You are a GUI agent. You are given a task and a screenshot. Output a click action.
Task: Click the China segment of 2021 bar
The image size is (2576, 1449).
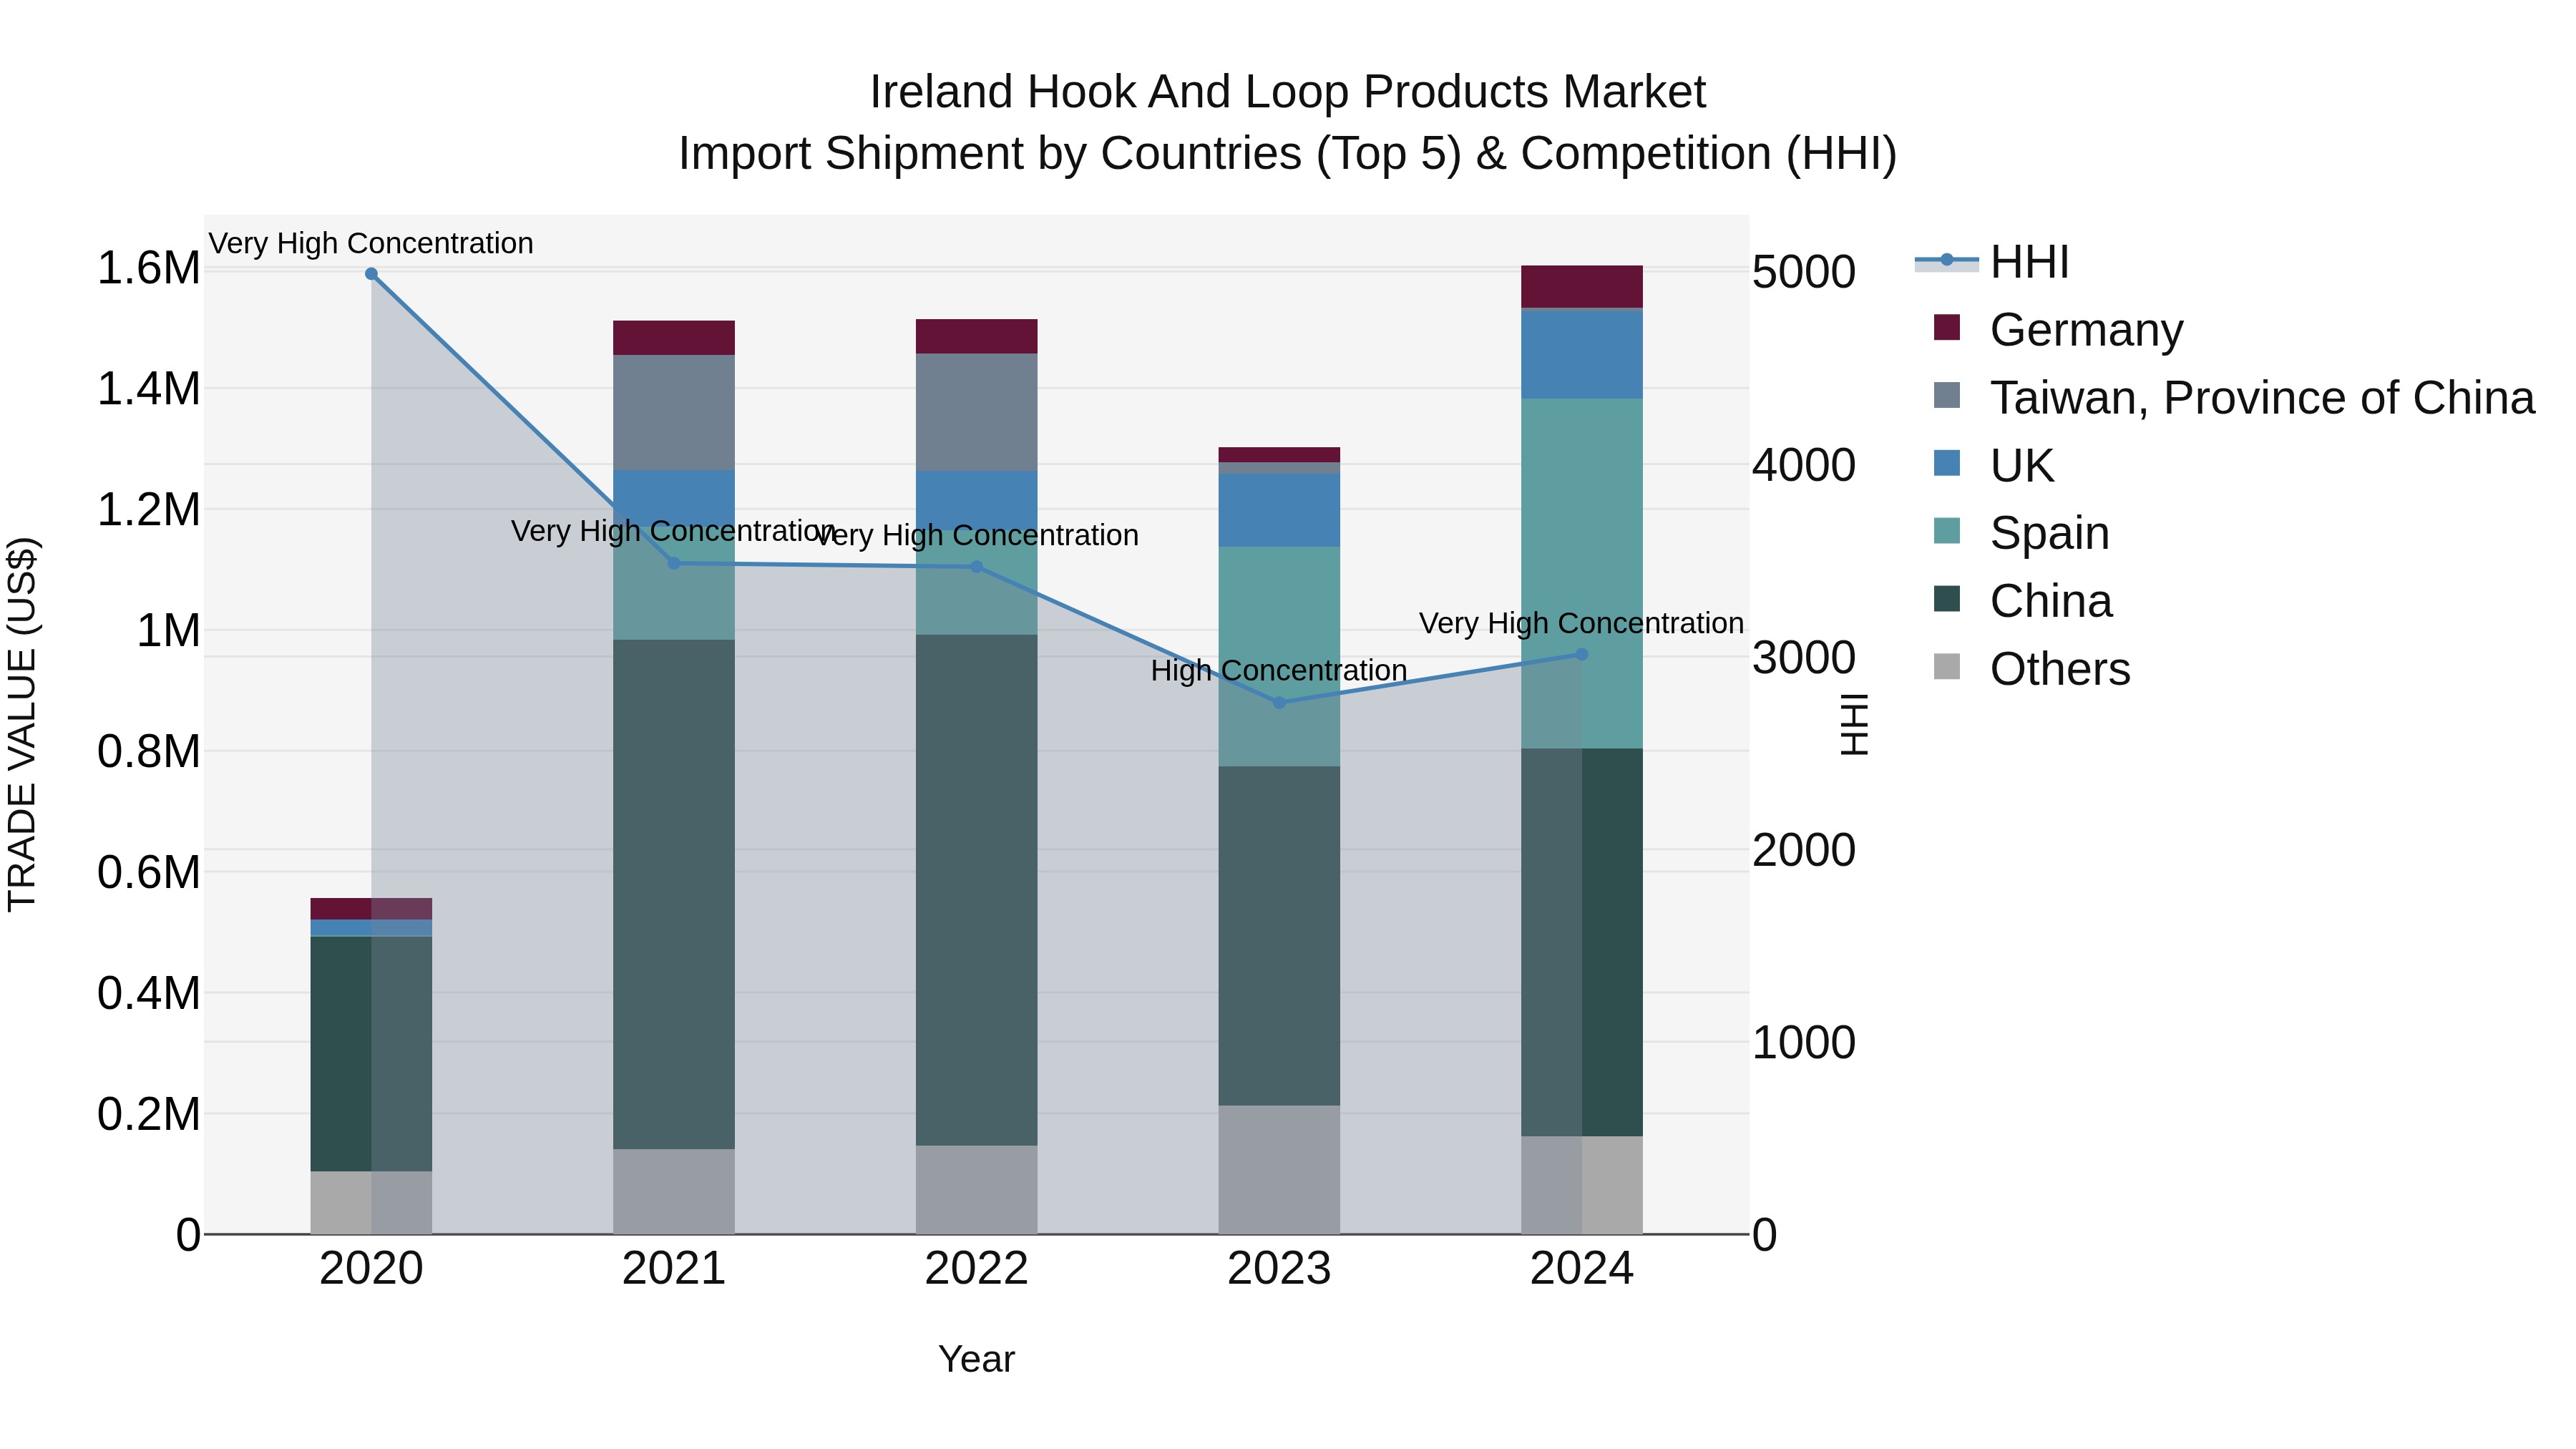674,894
